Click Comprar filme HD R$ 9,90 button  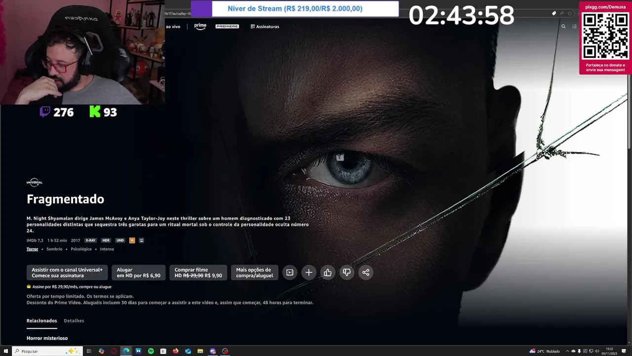(198, 272)
